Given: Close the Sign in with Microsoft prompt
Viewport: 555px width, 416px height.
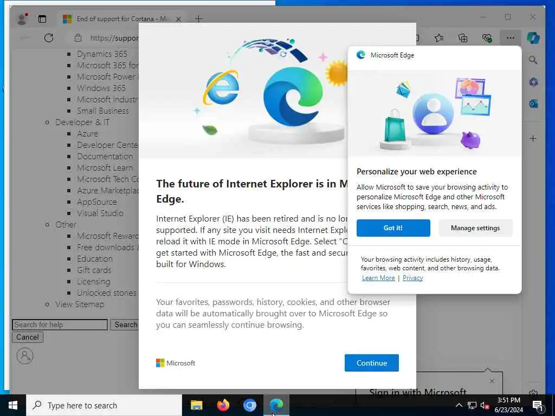Looking at the screenshot, I should pyautogui.click(x=492, y=381).
